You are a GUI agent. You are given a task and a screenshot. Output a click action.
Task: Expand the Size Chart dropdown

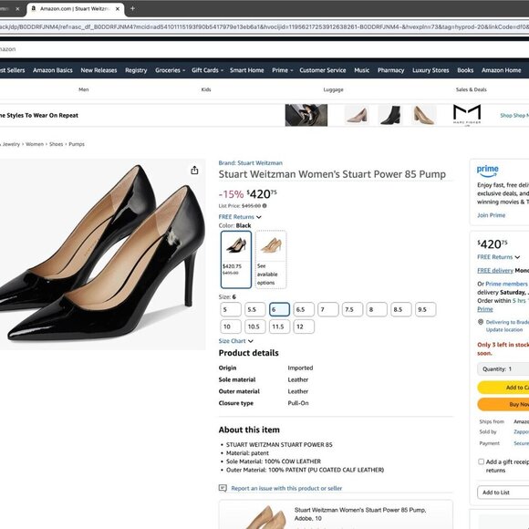coord(236,341)
